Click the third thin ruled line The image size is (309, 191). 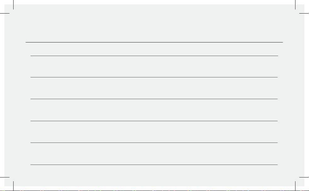154,99
